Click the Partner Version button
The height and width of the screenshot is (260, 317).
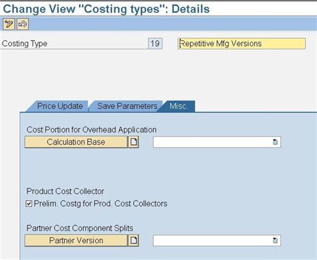(x=76, y=241)
